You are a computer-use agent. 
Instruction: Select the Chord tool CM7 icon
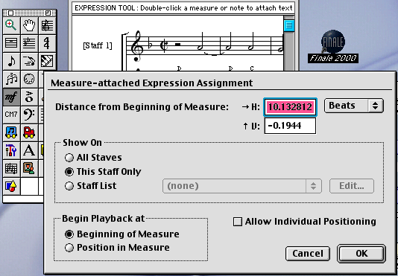coord(11,115)
